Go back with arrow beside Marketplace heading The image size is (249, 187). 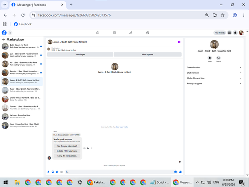3,40
